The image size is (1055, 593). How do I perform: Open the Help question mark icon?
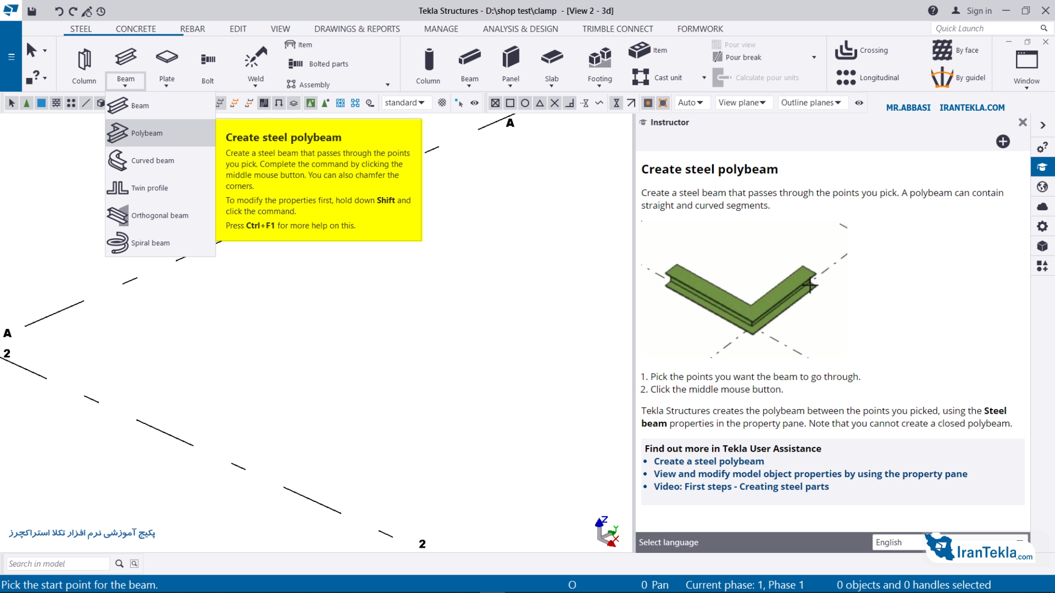click(x=933, y=11)
